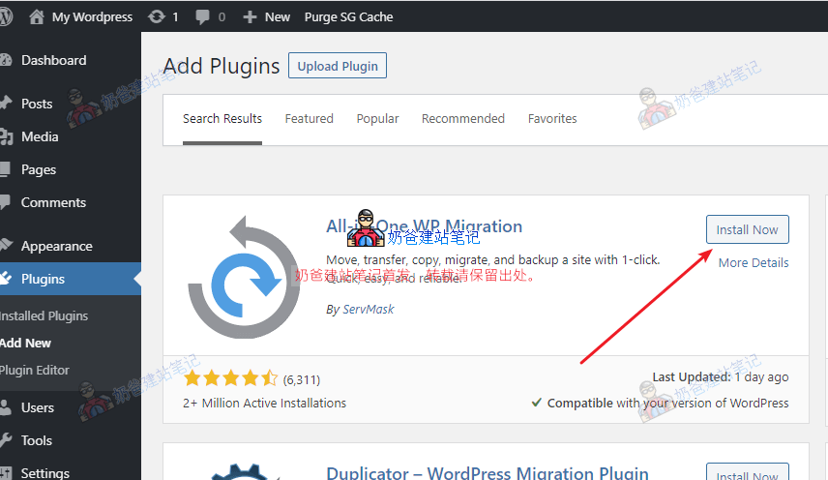Screen dimensions: 828x480
Task: Switch to the Popular tab
Action: (377, 118)
